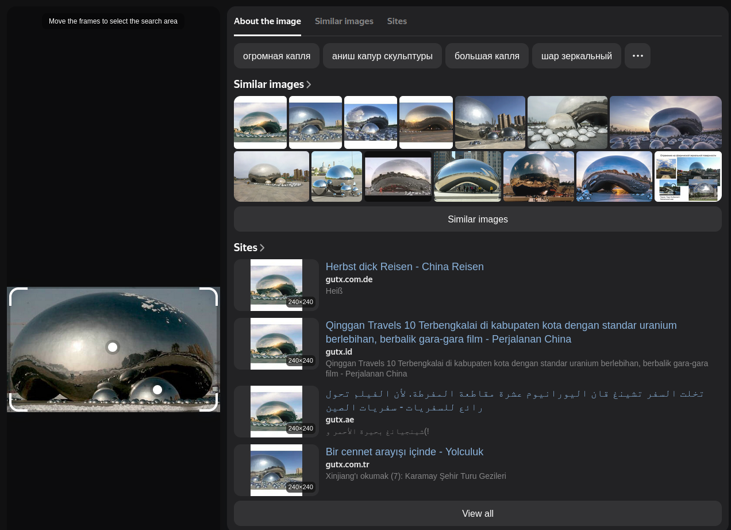Open the last bottom-row collage image with text

(688, 176)
